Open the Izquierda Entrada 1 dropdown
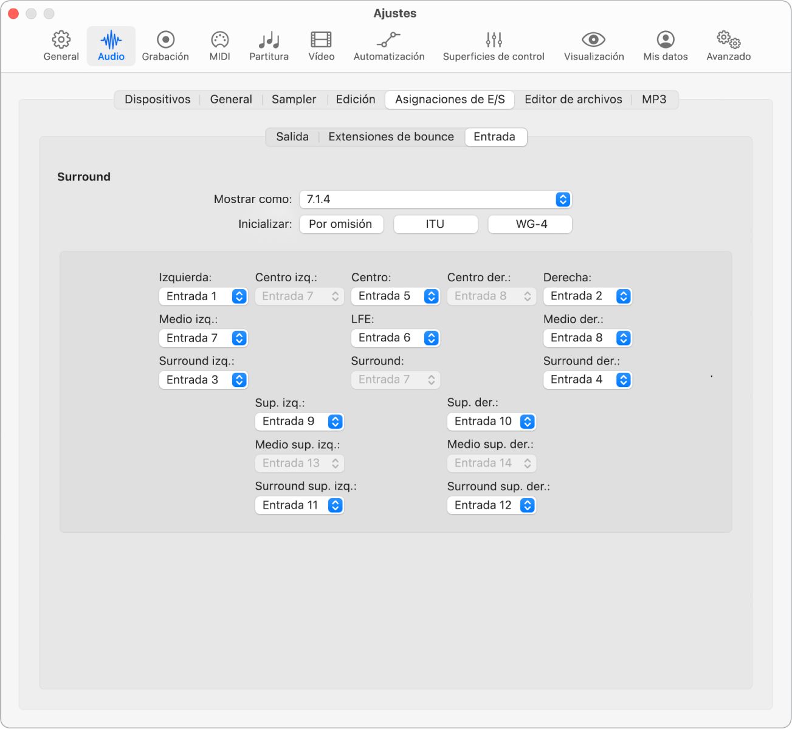792x729 pixels. click(203, 296)
